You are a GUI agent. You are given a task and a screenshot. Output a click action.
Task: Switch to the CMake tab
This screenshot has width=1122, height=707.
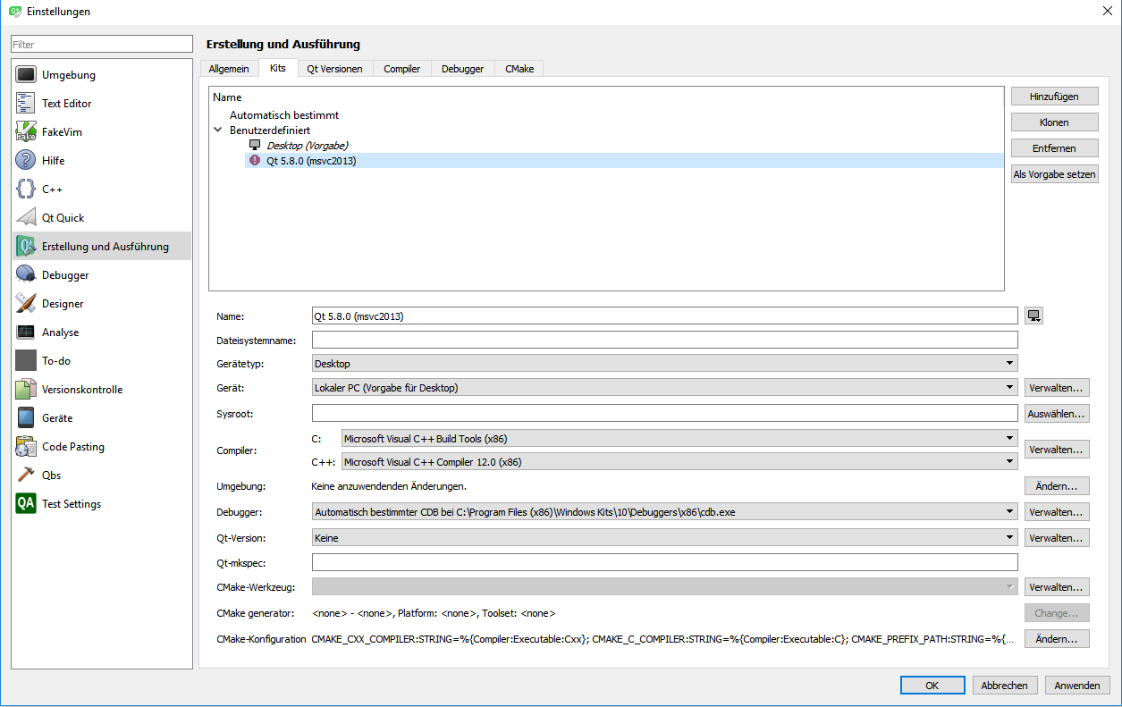click(x=519, y=69)
